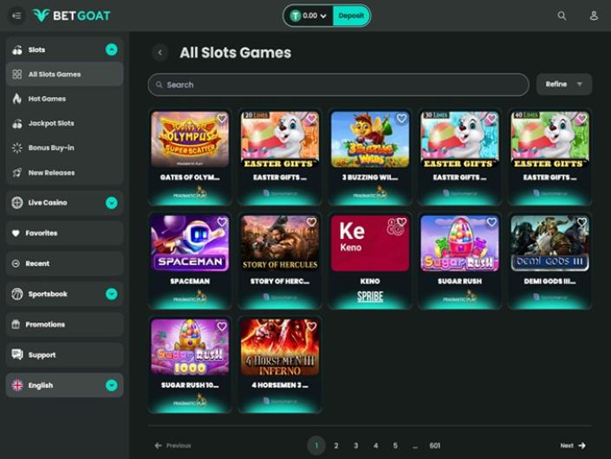Collapse the Slots sidebar section
Image resolution: width=611 pixels, height=459 pixels.
tap(111, 50)
